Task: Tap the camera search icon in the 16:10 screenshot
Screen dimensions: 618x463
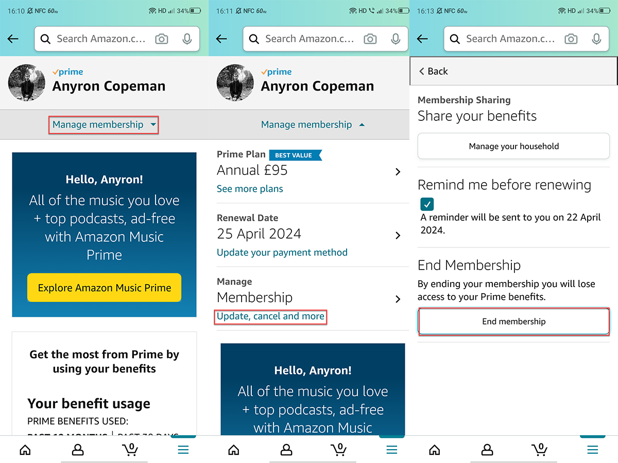Action: point(162,39)
